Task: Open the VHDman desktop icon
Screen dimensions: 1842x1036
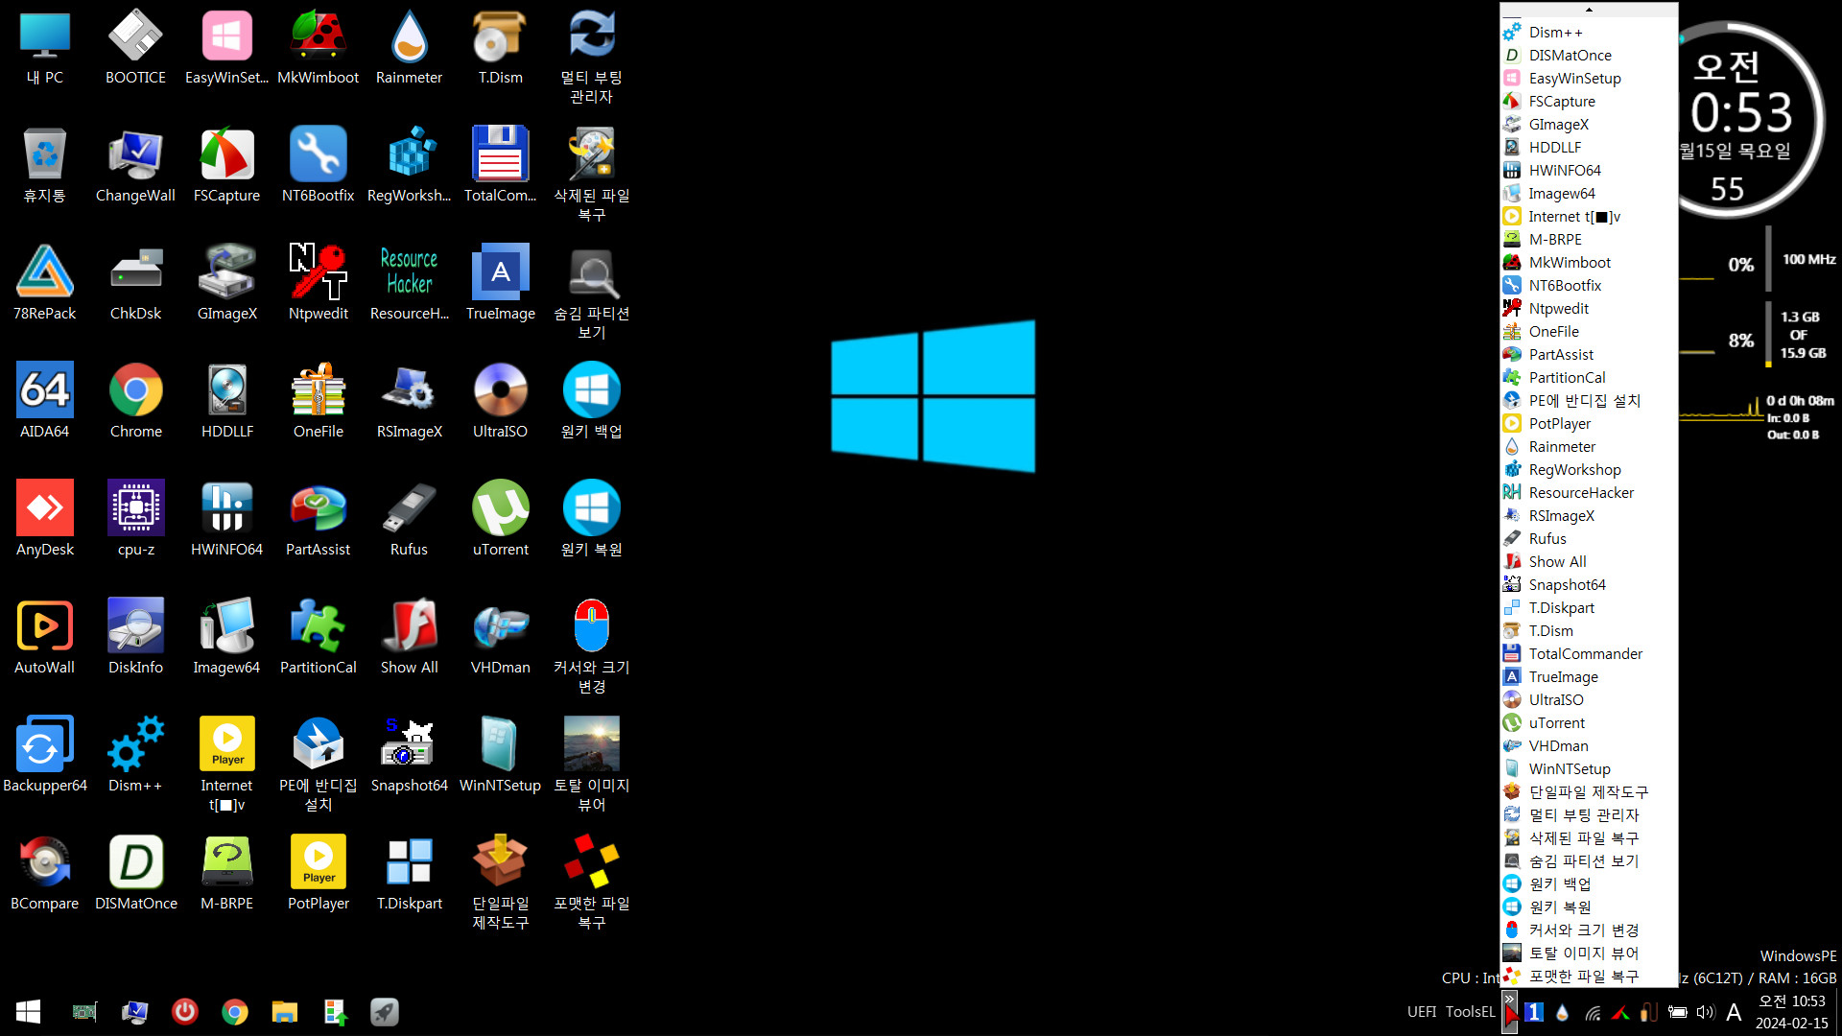Action: (x=500, y=638)
